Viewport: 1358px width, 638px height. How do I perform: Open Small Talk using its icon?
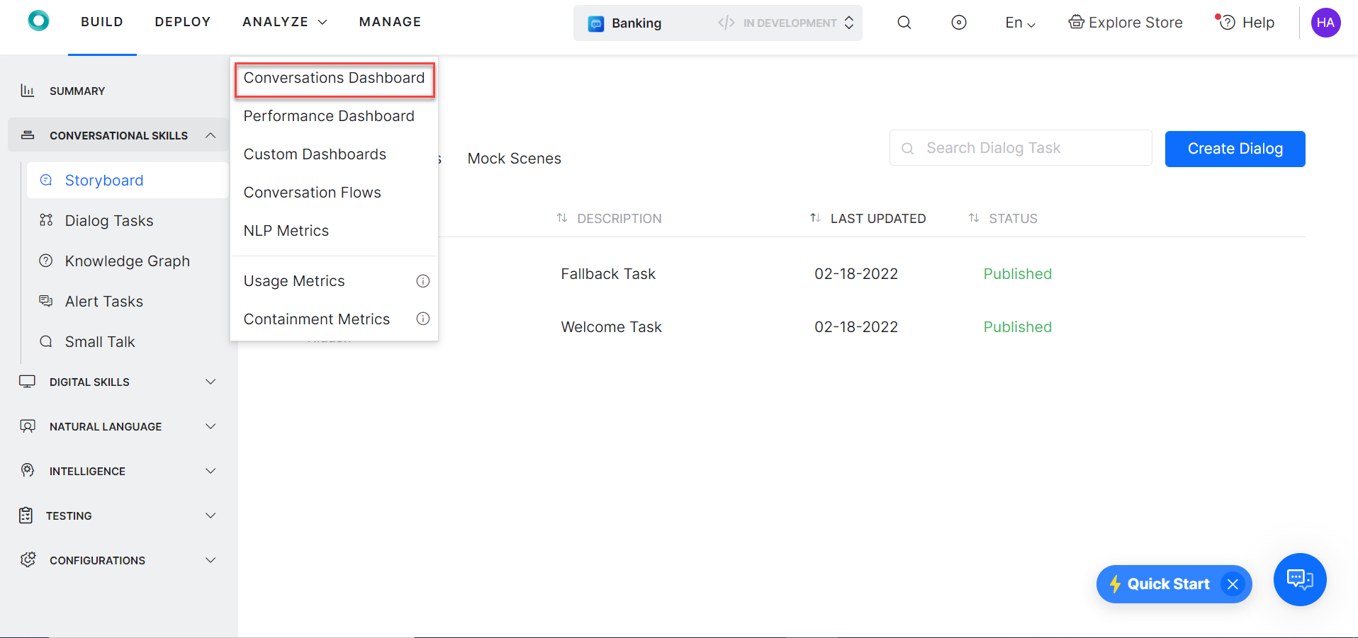tap(45, 341)
